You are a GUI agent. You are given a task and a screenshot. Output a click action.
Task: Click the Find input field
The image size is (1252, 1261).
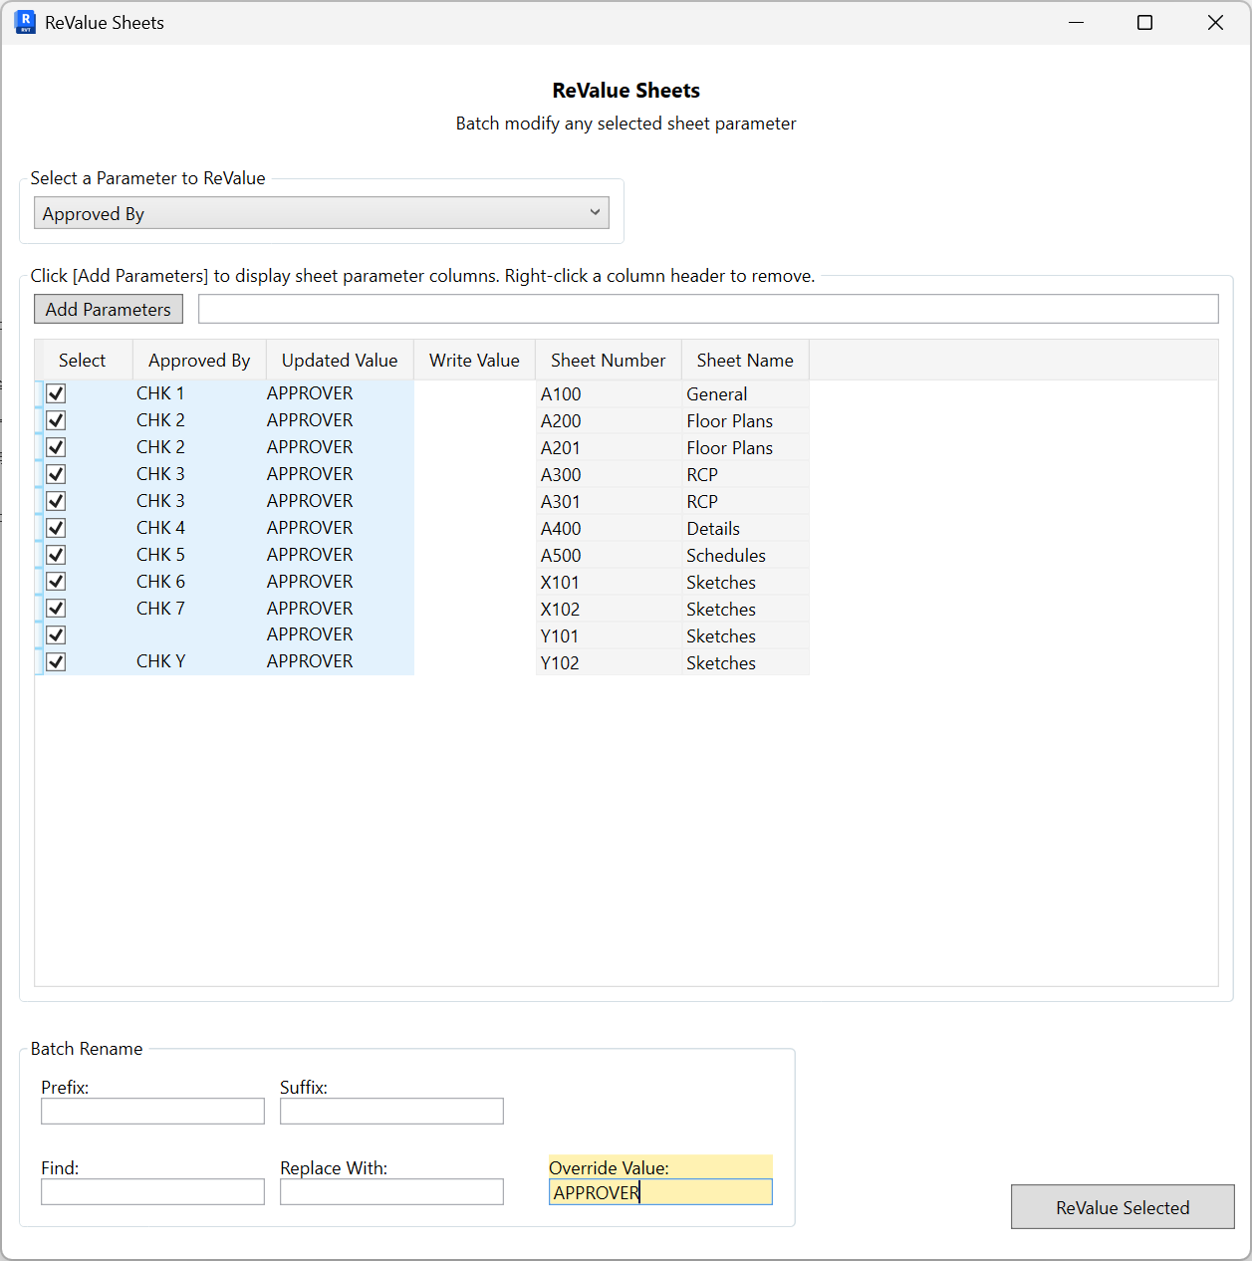[151, 1191]
